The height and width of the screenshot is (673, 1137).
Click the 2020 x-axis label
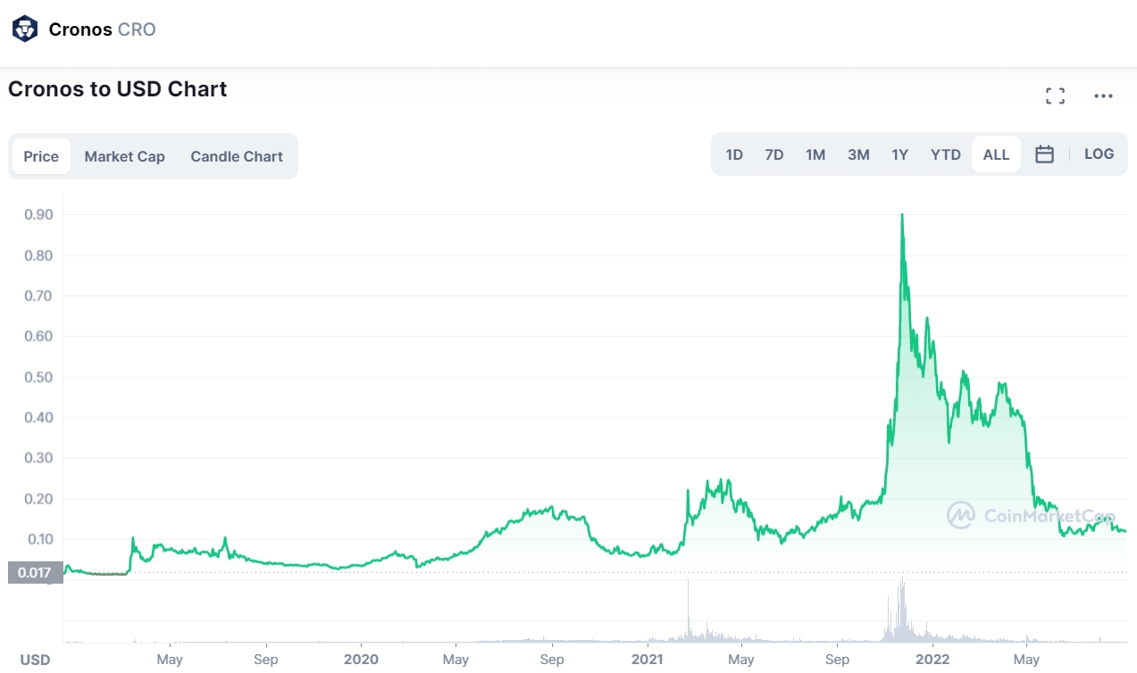tap(361, 660)
